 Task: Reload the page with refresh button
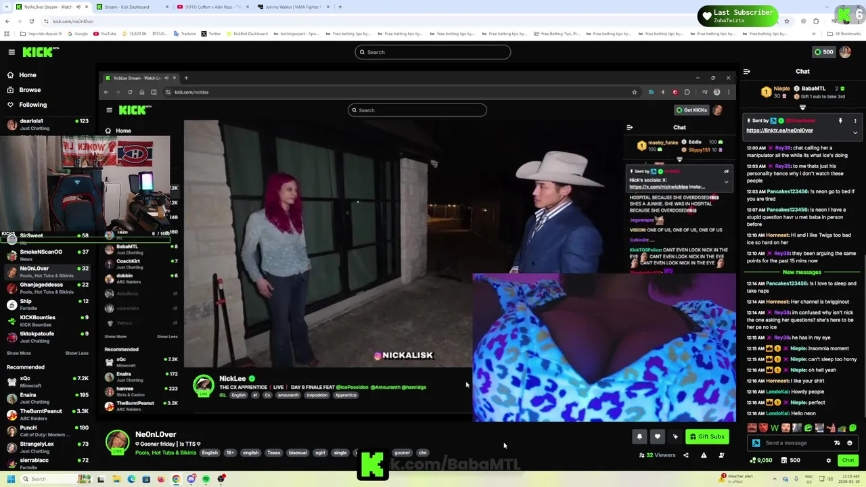pyautogui.click(x=31, y=21)
